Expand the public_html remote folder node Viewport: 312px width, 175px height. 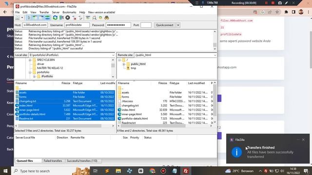(123, 64)
